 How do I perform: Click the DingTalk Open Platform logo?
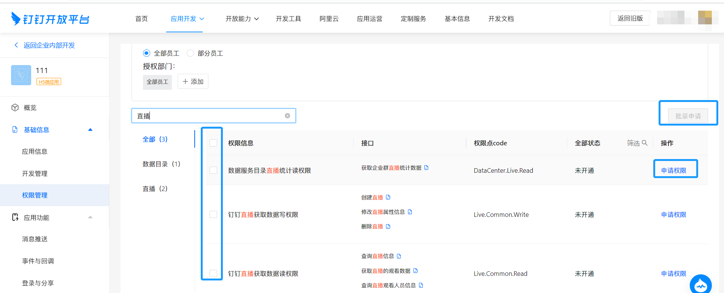point(50,19)
